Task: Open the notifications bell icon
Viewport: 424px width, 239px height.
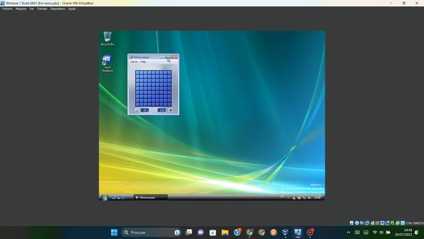Action: (417, 232)
